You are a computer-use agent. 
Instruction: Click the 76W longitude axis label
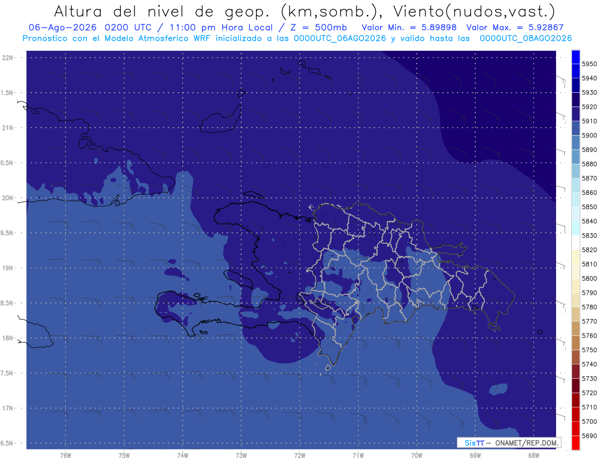click(65, 455)
